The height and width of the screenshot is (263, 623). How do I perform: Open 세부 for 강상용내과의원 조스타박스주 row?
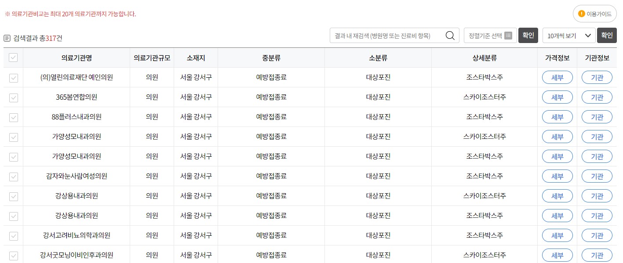pyautogui.click(x=557, y=216)
